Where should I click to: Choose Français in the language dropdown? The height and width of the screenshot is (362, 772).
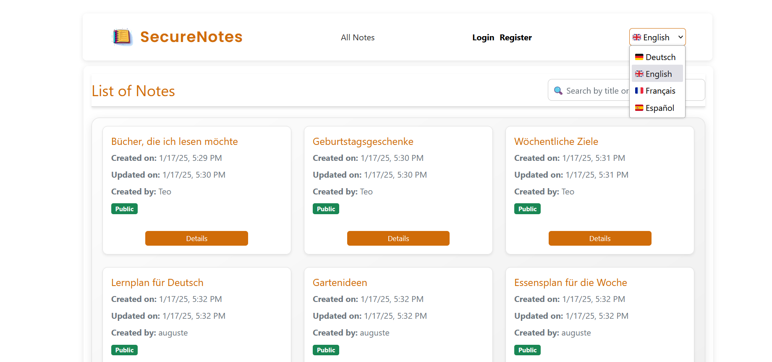657,91
